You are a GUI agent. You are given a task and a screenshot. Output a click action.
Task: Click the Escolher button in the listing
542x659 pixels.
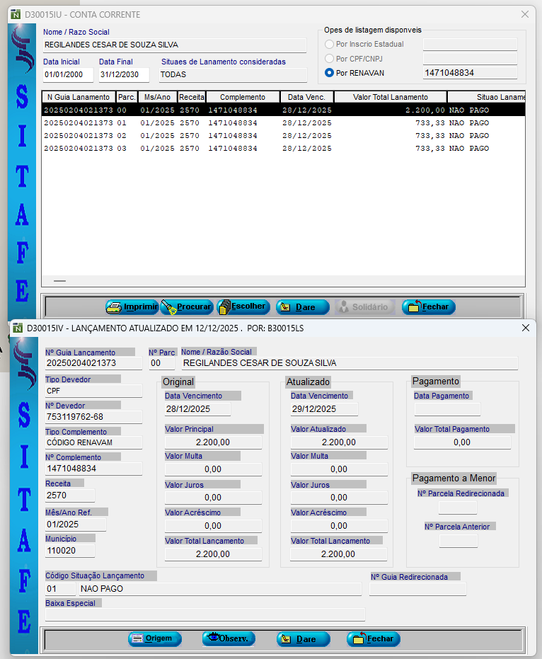point(243,307)
